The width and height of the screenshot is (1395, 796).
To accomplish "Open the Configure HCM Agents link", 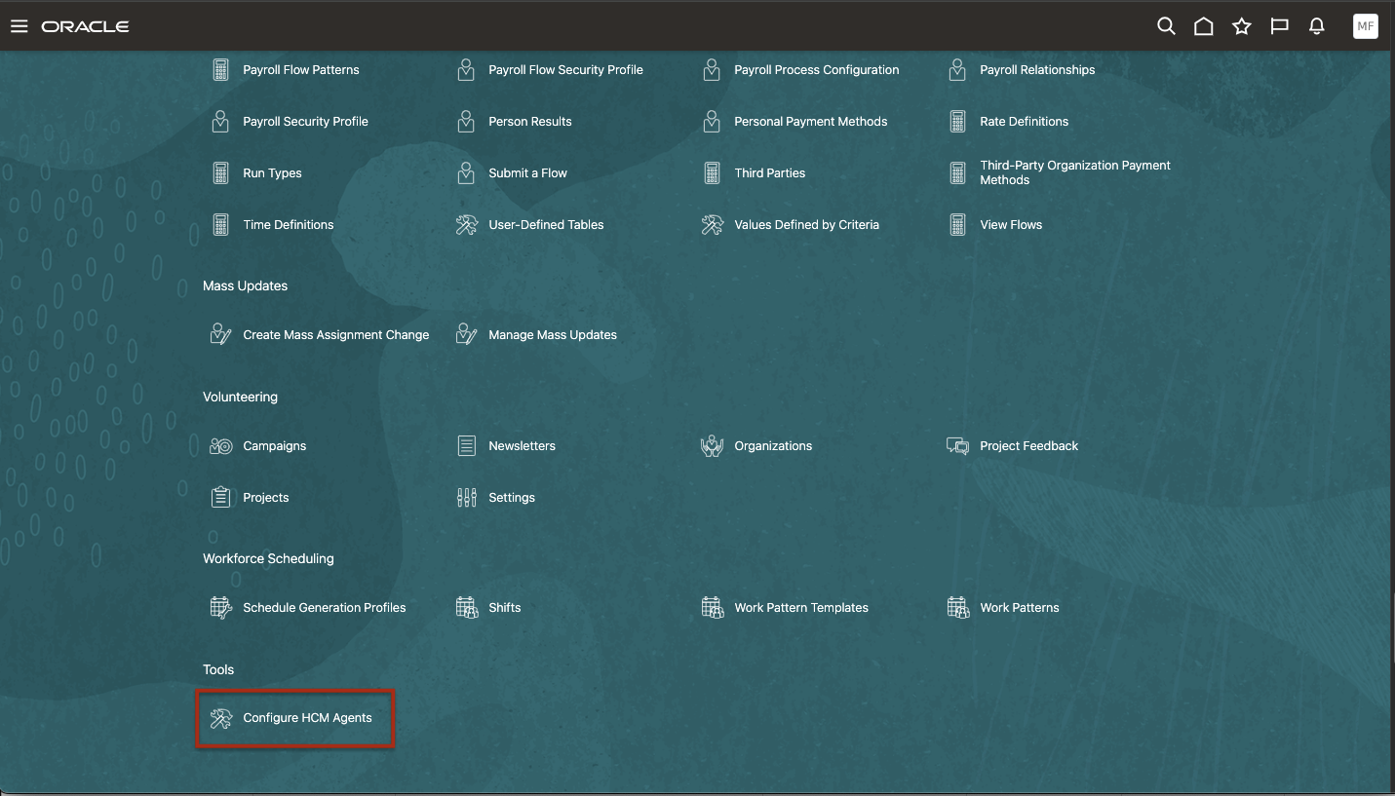I will [307, 718].
